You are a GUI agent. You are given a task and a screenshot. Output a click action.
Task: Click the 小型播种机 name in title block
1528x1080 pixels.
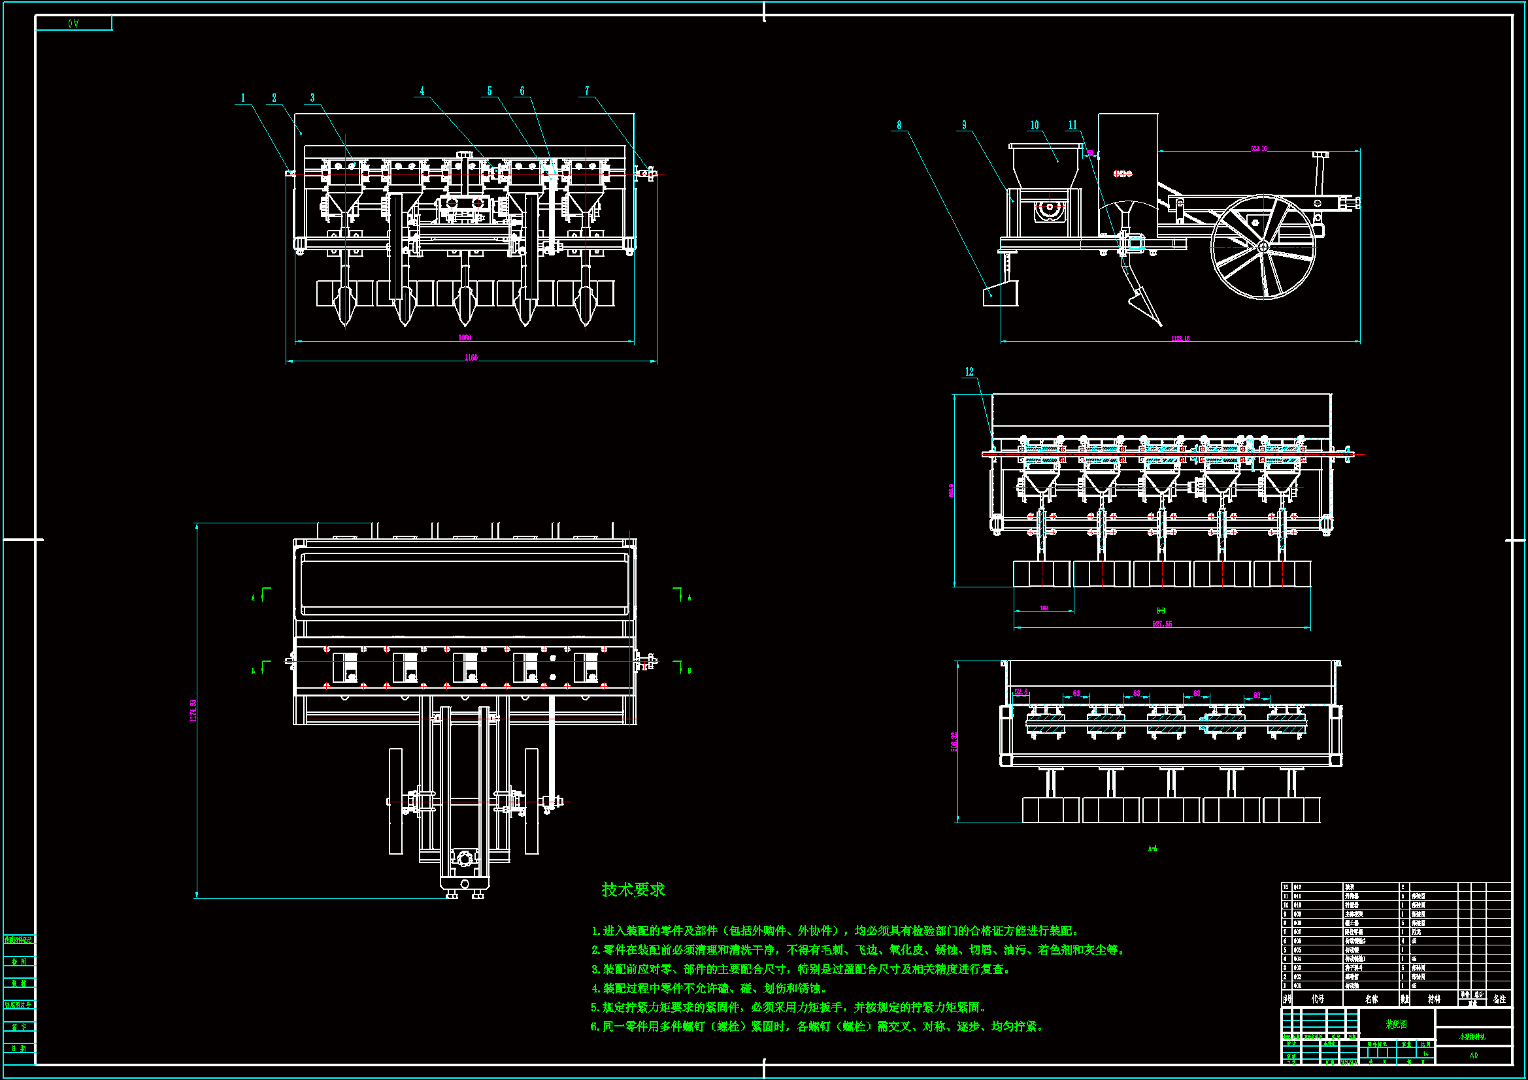pyautogui.click(x=1472, y=1037)
